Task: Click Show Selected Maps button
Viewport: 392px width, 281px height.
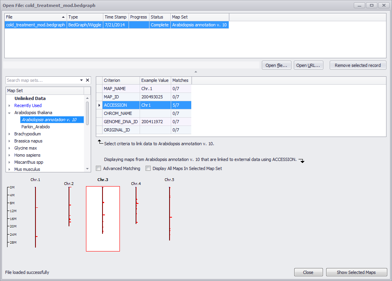Action: click(356, 272)
